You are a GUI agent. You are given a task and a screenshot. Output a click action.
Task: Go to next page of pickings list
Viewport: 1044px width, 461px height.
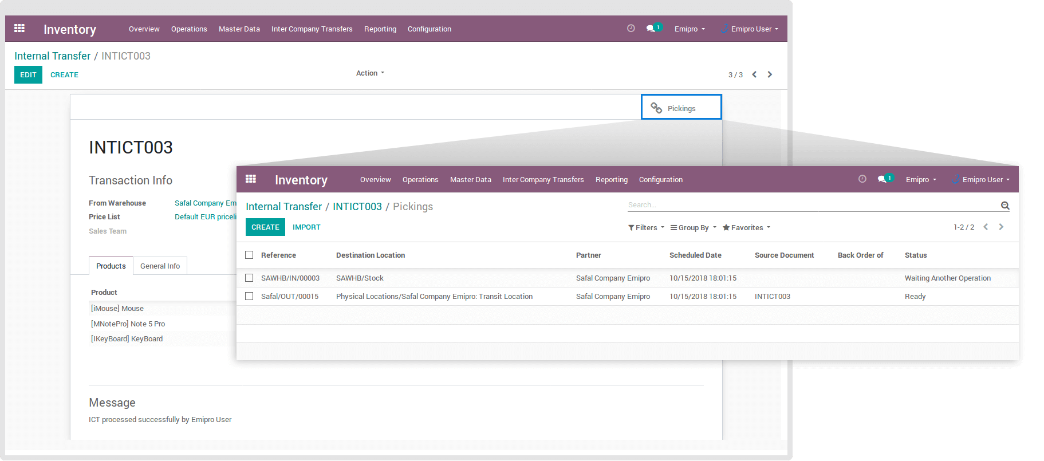1001,227
